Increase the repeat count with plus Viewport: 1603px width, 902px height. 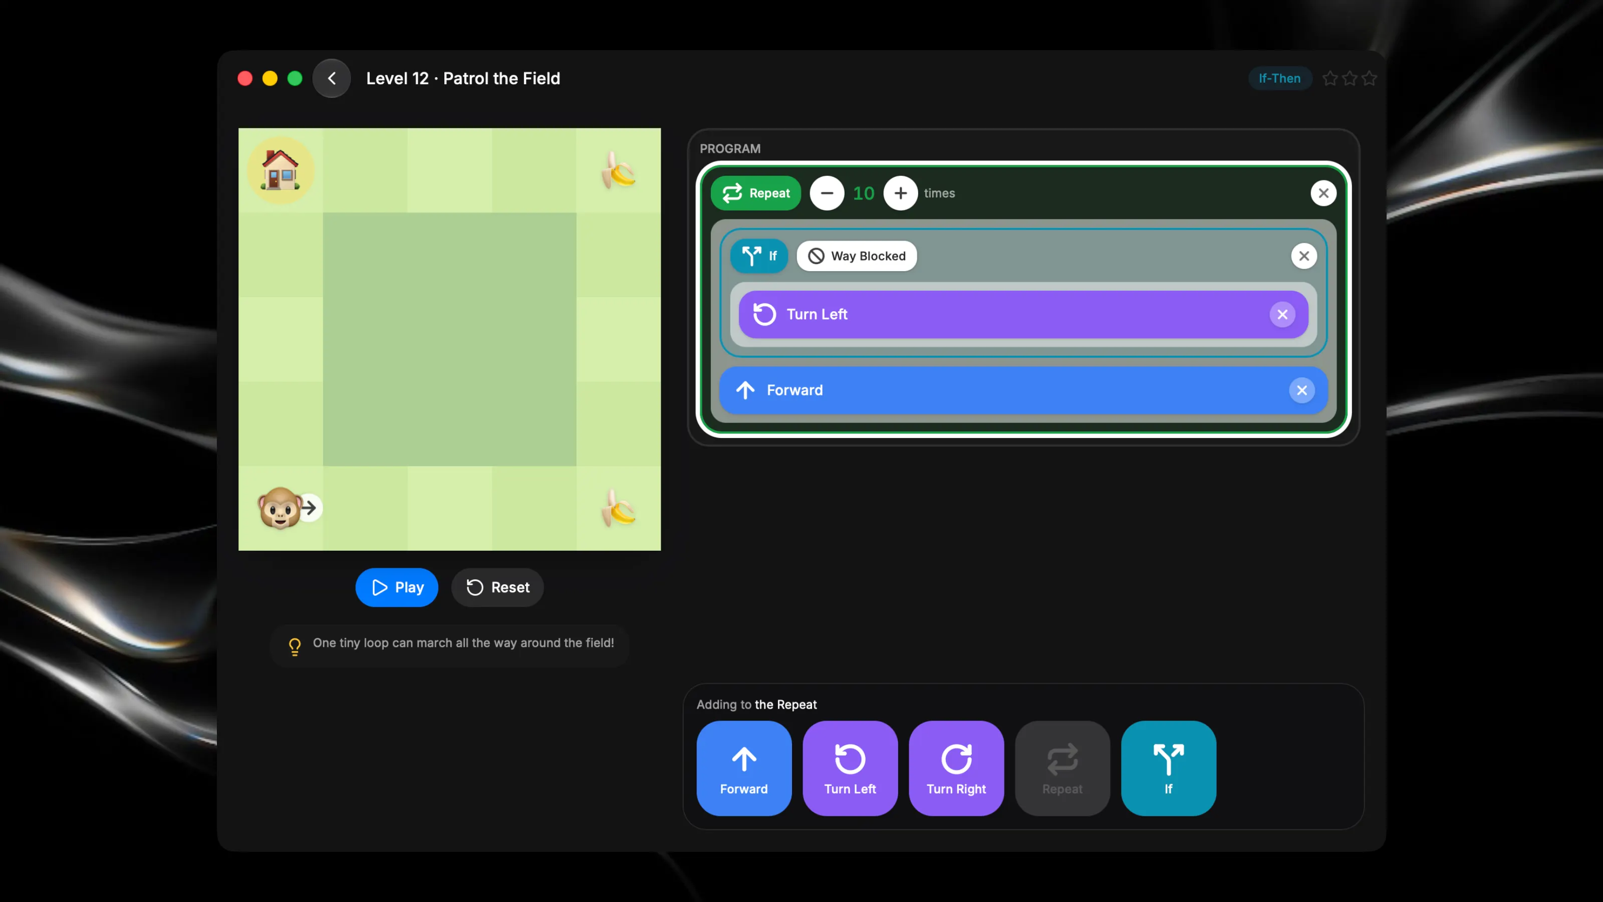click(901, 193)
